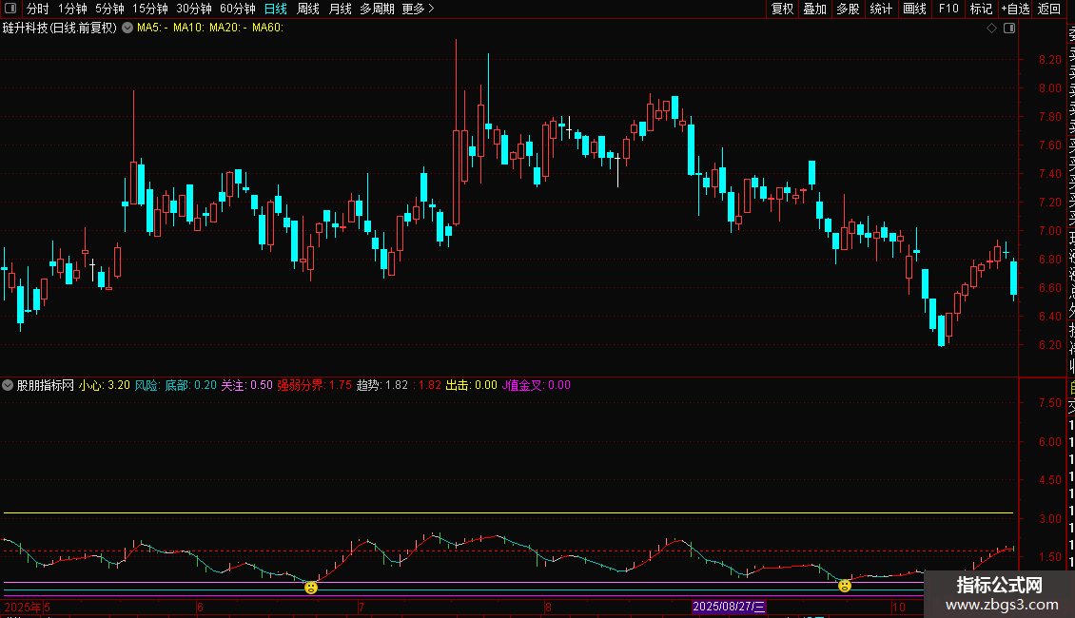
Task: Select the 60分钟 period tab
Action: (x=238, y=9)
